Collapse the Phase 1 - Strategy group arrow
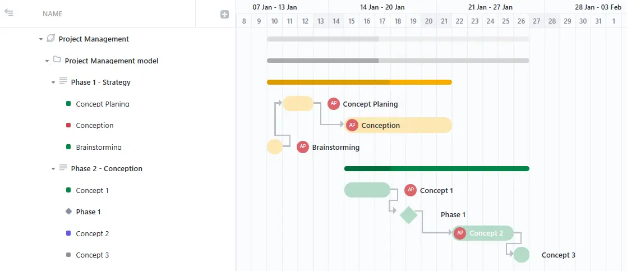The width and height of the screenshot is (627, 271). (53, 82)
